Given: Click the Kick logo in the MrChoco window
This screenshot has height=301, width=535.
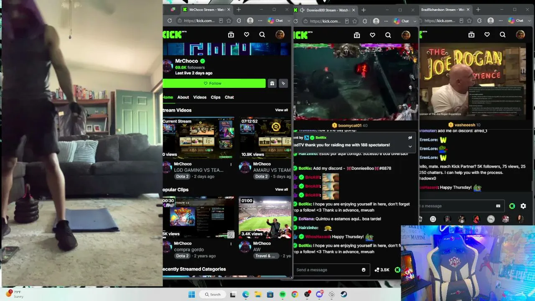Looking at the screenshot, I should click(172, 35).
